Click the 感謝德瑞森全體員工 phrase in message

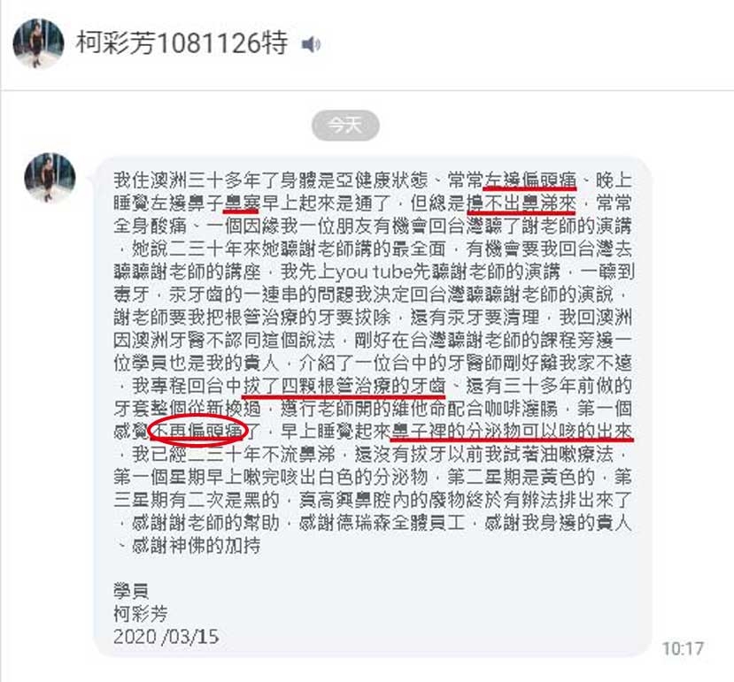click(382, 523)
